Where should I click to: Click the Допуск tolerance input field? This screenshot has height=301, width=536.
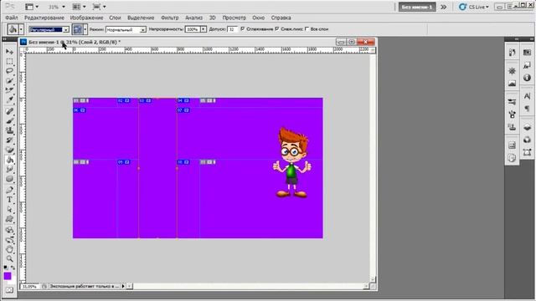(233, 29)
